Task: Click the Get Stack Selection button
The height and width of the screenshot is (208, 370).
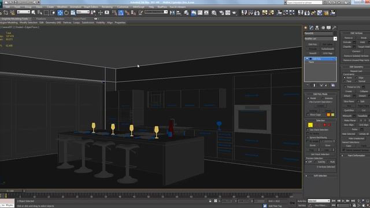Action: point(320,154)
